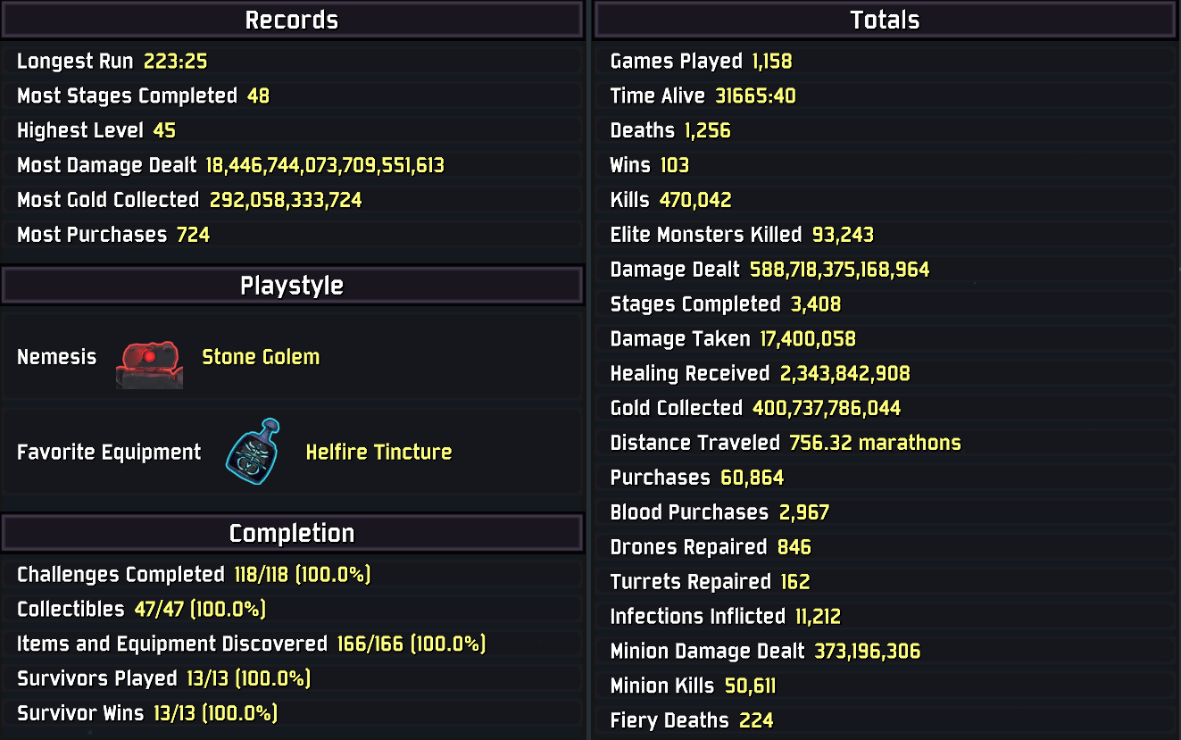Select the Items and Equipment Discovered row
The image size is (1181, 740).
pyautogui.click(x=292, y=644)
